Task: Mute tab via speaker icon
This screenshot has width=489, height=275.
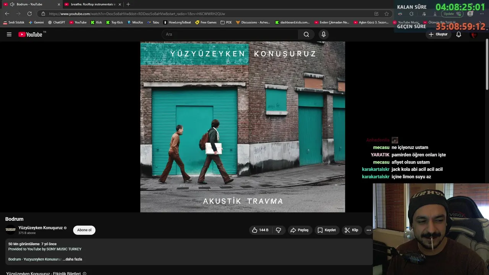Action: (12, 4)
